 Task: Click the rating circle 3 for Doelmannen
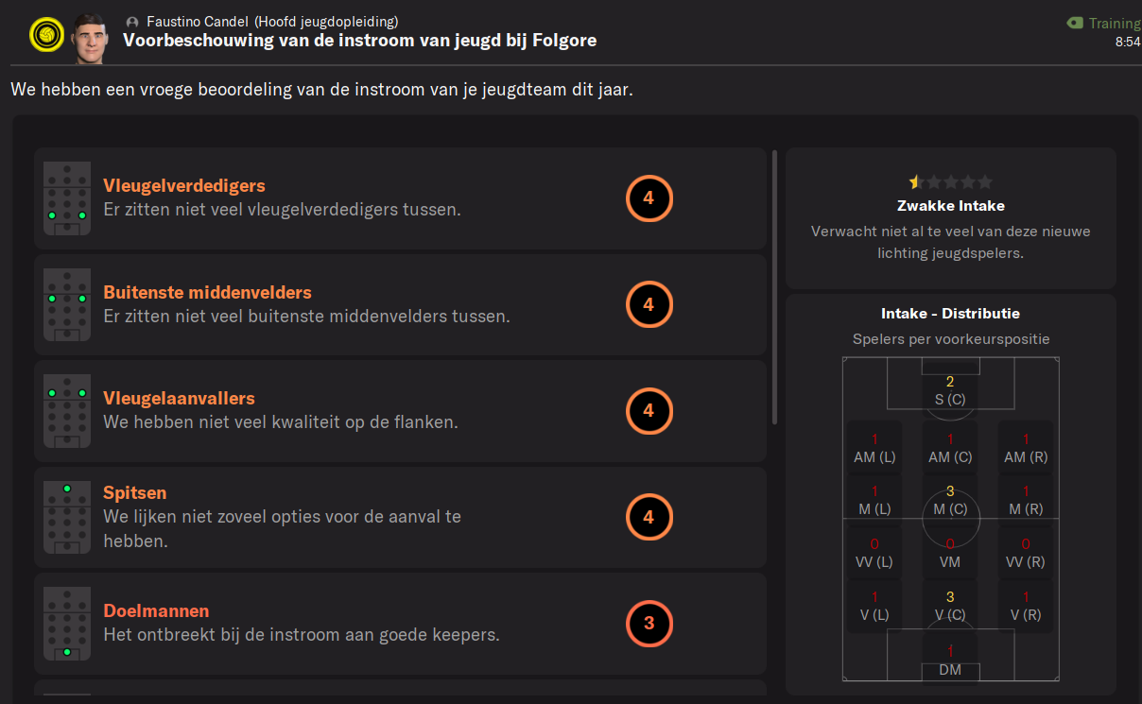coord(649,624)
